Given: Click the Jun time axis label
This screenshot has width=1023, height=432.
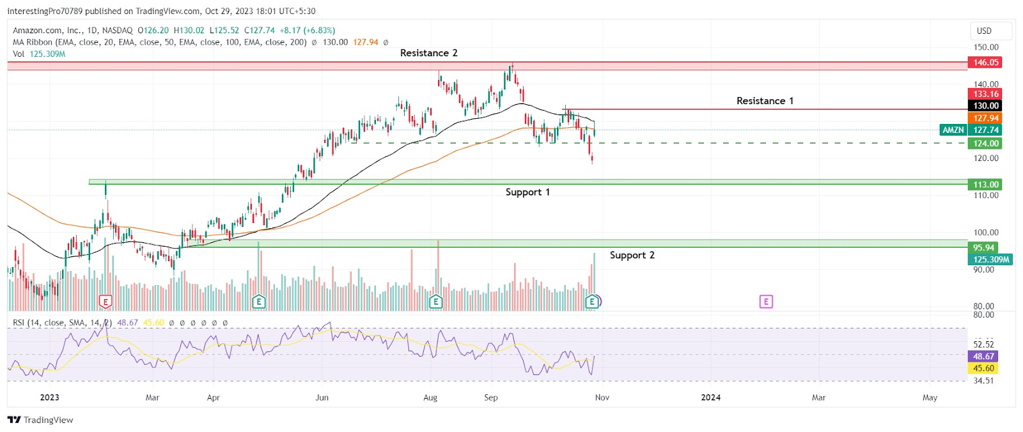Looking at the screenshot, I should pyautogui.click(x=322, y=397).
